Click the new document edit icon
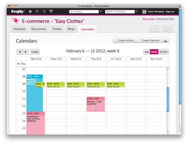Image resolution: width=188 pixels, height=144 pixels. pos(44,11)
